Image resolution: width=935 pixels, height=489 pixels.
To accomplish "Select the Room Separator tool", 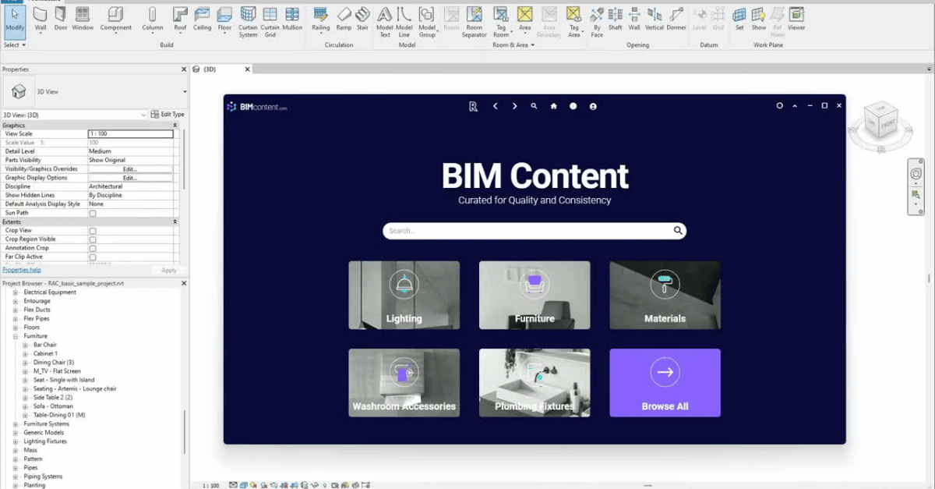I will click(x=474, y=22).
